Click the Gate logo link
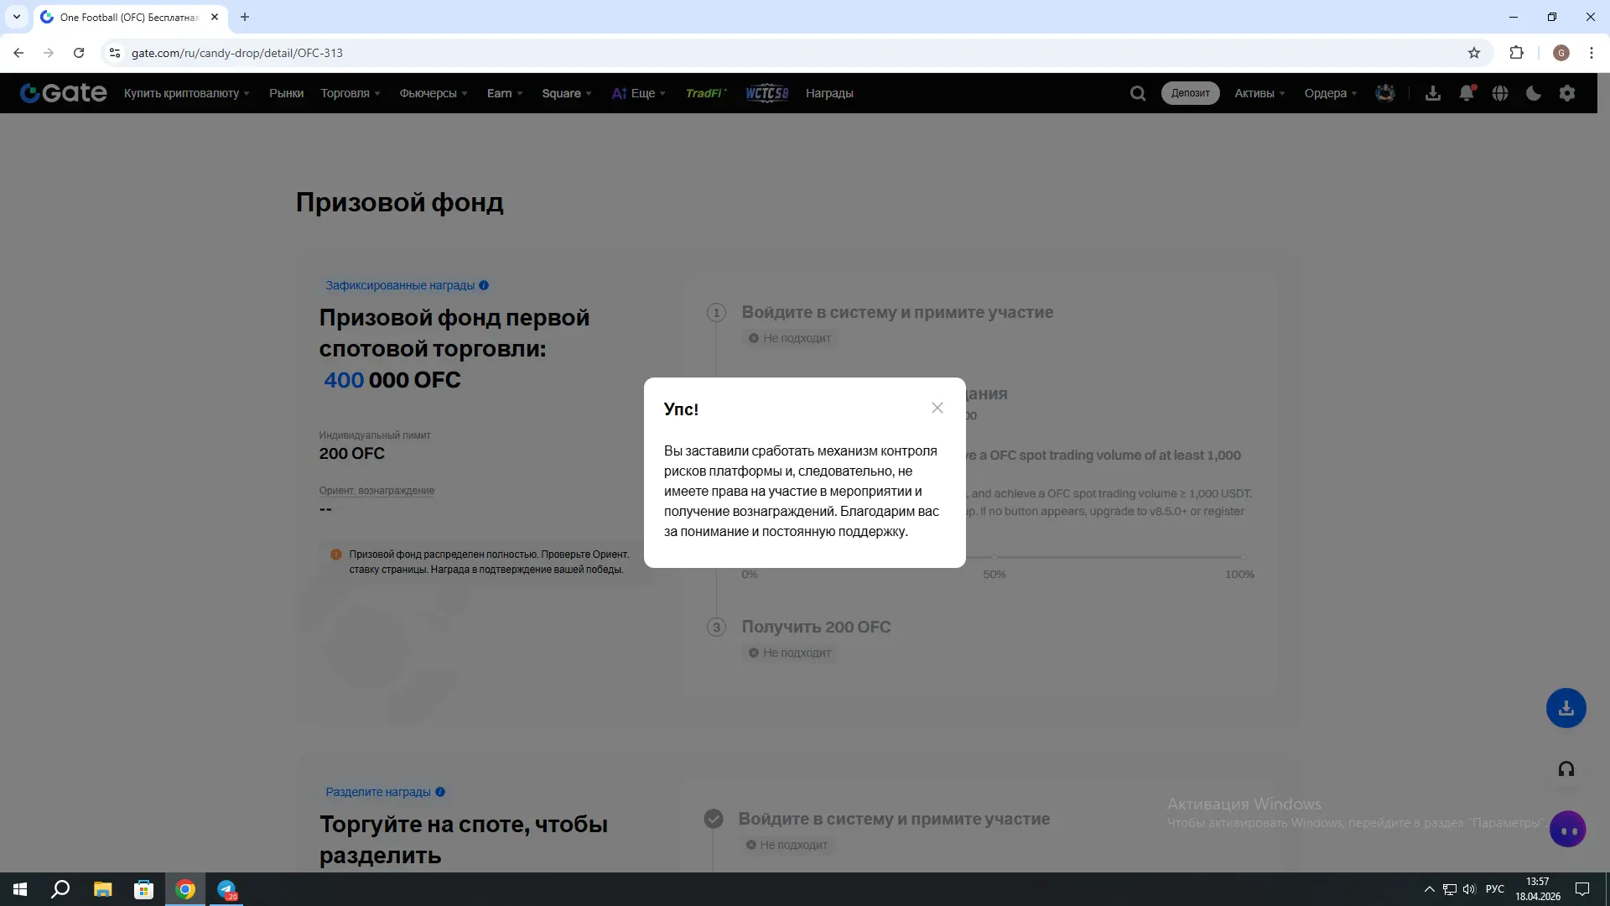1610x906 pixels. 64,93
